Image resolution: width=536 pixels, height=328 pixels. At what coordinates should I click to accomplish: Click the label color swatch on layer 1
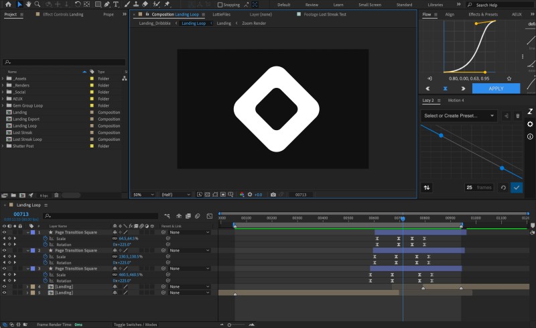pos(33,232)
